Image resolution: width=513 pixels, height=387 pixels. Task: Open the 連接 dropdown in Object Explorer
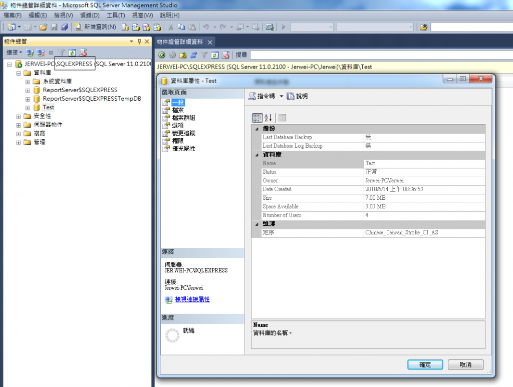(14, 53)
